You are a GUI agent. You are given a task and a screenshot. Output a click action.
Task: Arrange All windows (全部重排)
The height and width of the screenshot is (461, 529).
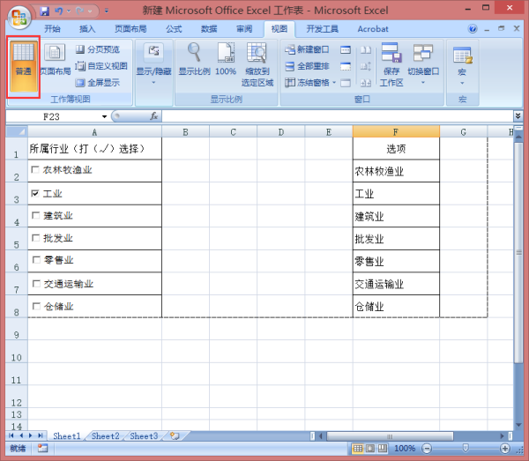[x=307, y=66]
